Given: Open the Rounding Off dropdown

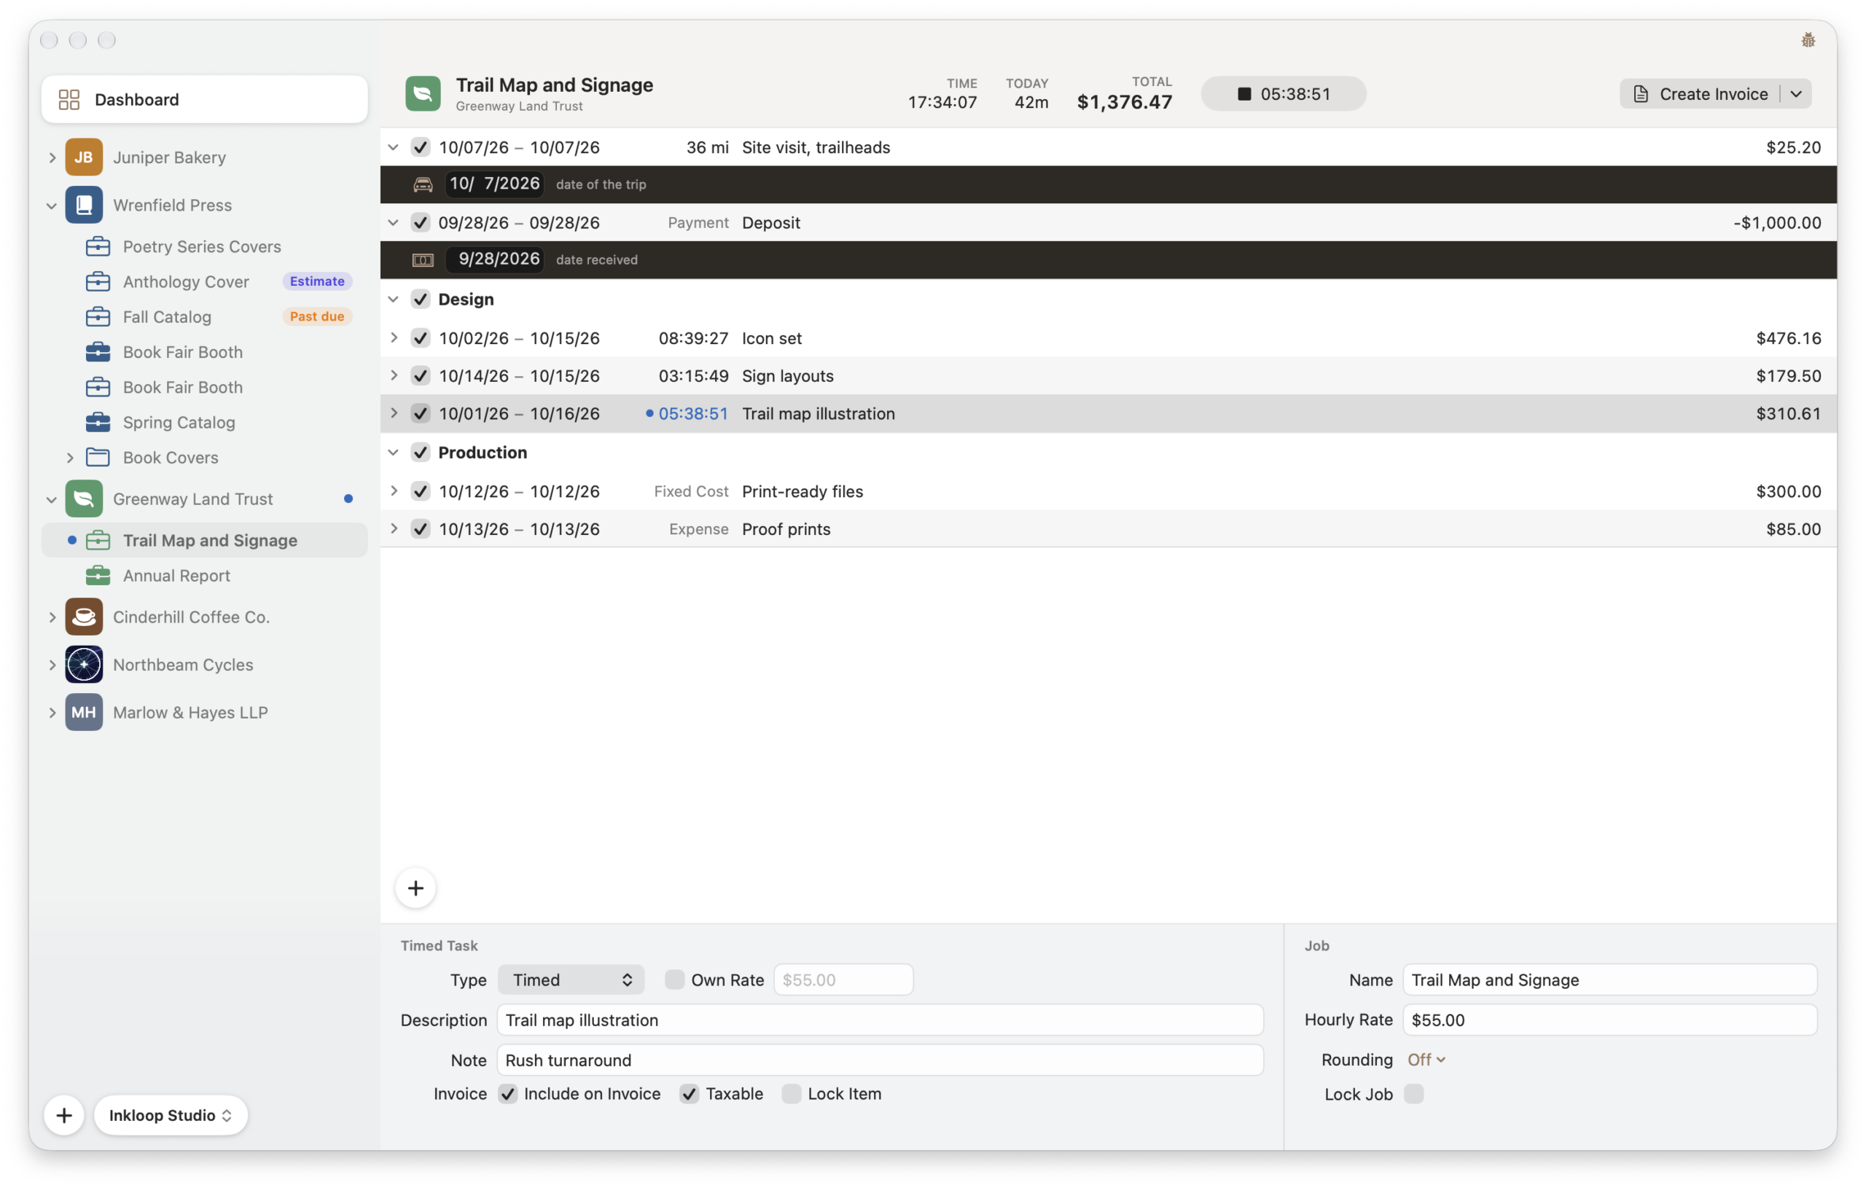Looking at the screenshot, I should pos(1426,1059).
